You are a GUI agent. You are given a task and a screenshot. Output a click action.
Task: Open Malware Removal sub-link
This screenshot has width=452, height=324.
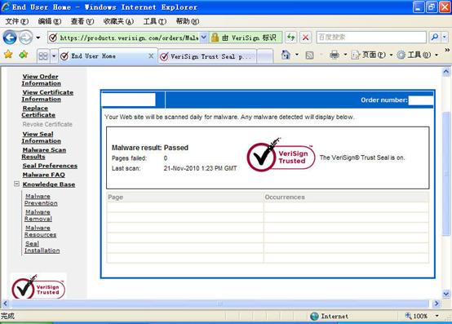pyautogui.click(x=38, y=215)
